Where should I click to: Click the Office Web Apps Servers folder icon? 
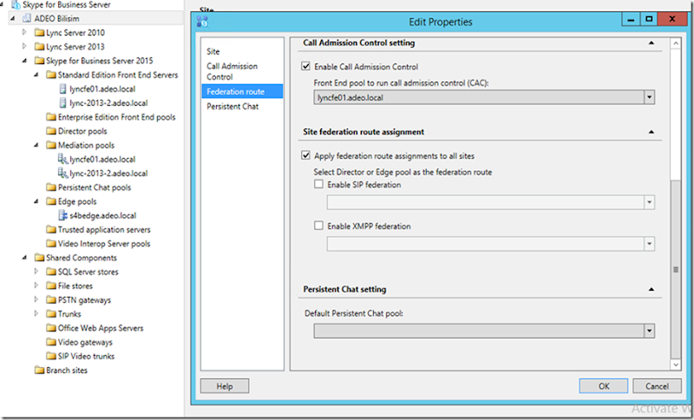(x=51, y=328)
